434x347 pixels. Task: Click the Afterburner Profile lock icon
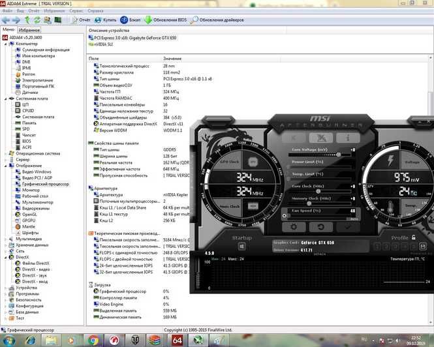[413, 237]
